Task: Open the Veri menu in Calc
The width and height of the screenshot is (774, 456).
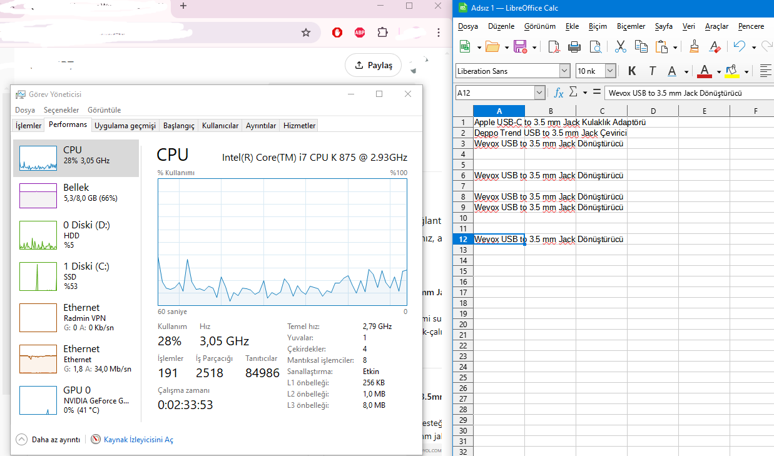Action: click(x=688, y=26)
